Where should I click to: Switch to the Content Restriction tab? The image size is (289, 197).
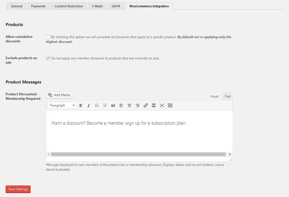point(69,6)
